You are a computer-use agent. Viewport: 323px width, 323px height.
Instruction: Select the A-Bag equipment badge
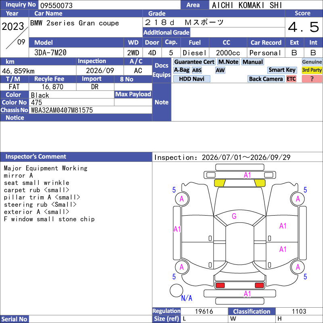(x=181, y=70)
